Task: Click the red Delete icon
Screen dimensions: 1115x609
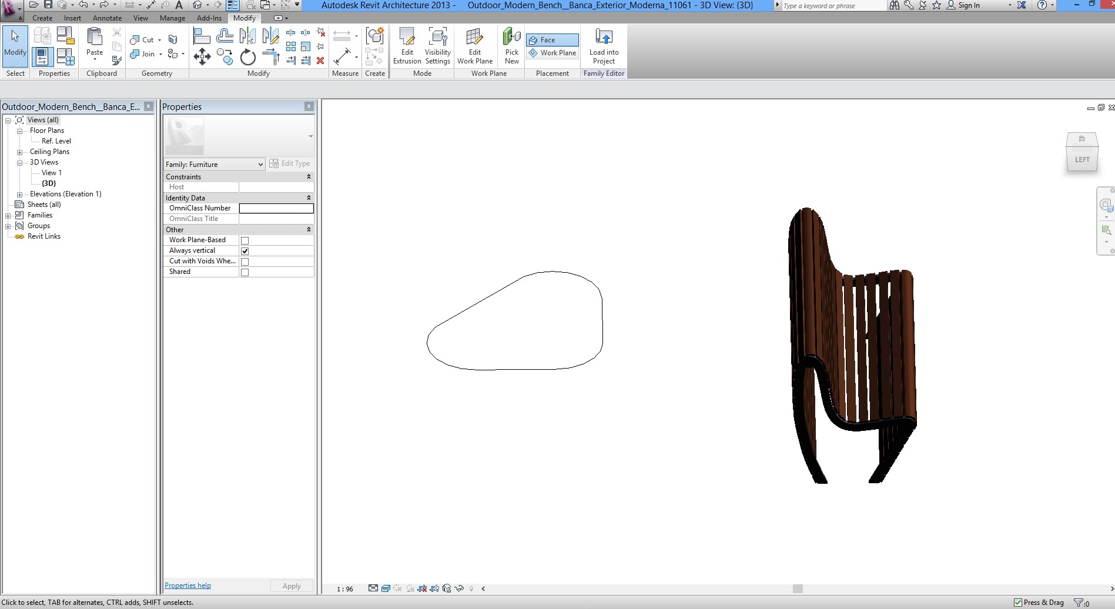Action: click(x=320, y=61)
